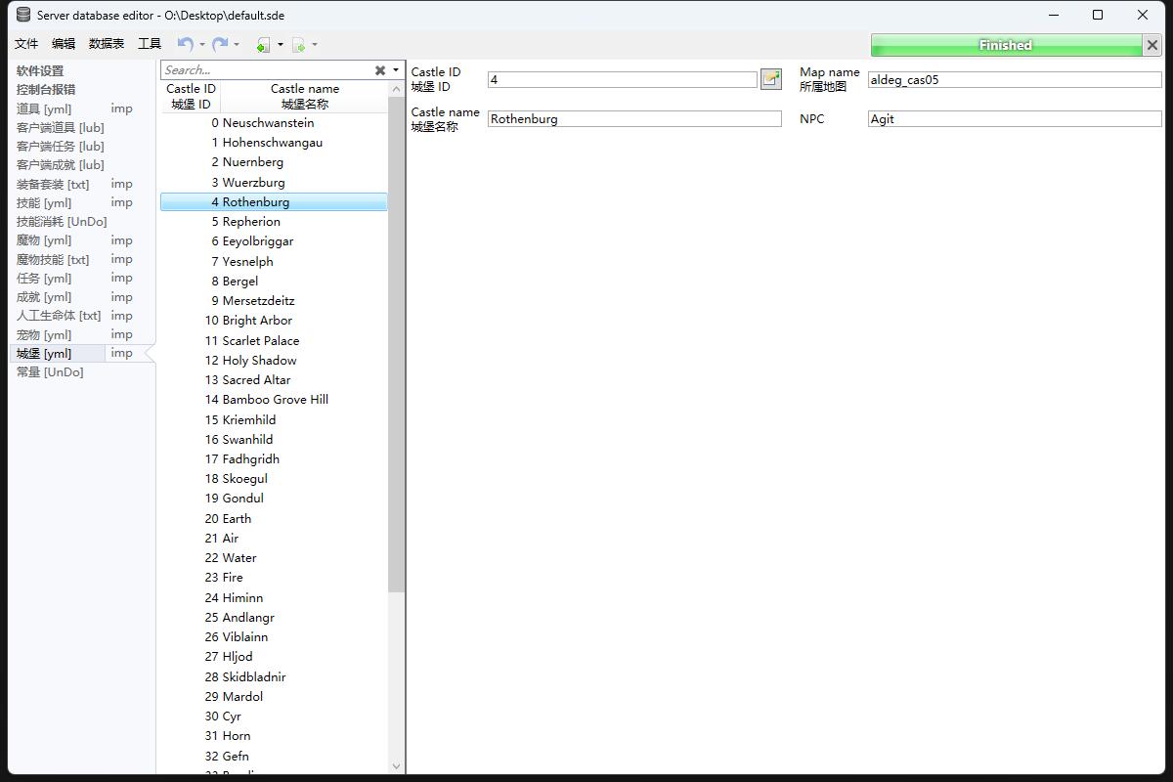Click the Map name input field
The height and width of the screenshot is (782, 1173).
(x=1014, y=80)
